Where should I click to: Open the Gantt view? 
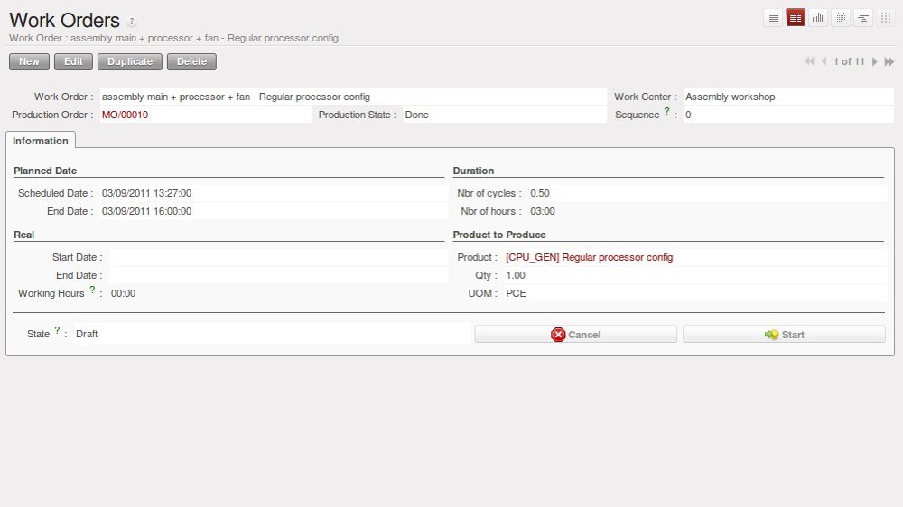coord(863,17)
